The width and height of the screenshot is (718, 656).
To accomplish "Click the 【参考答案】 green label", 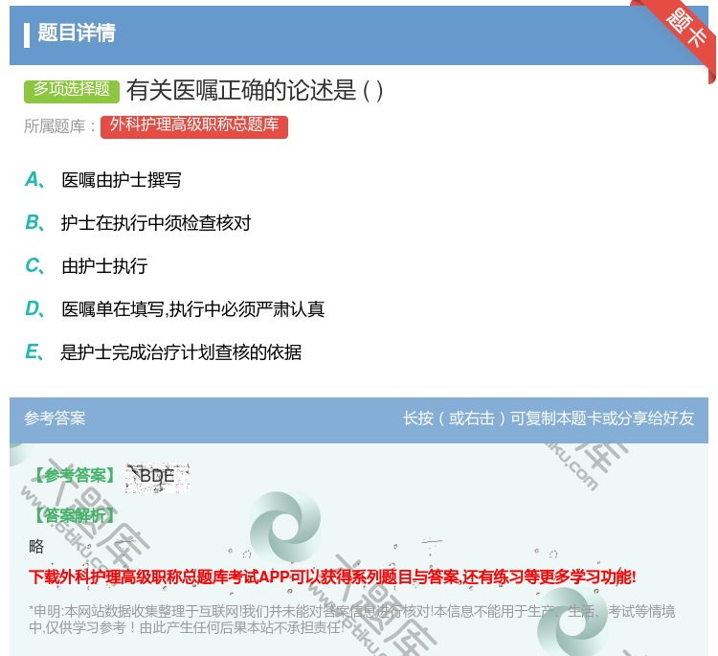I will pyautogui.click(x=74, y=476).
